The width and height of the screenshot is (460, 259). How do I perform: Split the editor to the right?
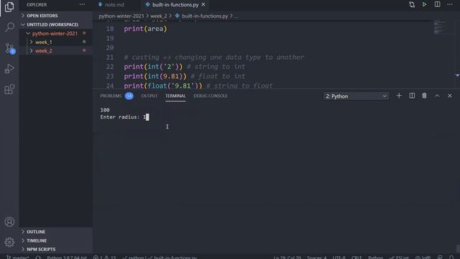pos(437,4)
